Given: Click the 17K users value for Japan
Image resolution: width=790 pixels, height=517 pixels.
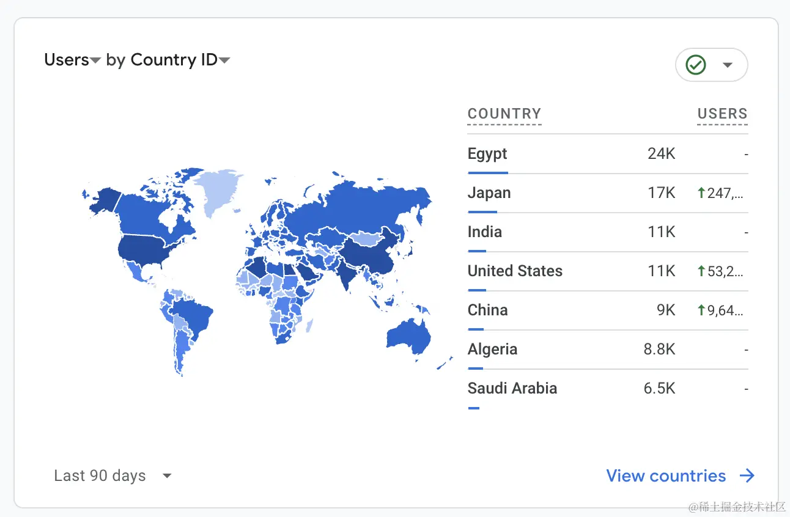Looking at the screenshot, I should click(662, 193).
